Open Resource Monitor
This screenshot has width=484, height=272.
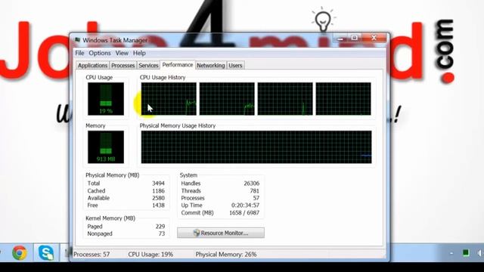point(221,233)
